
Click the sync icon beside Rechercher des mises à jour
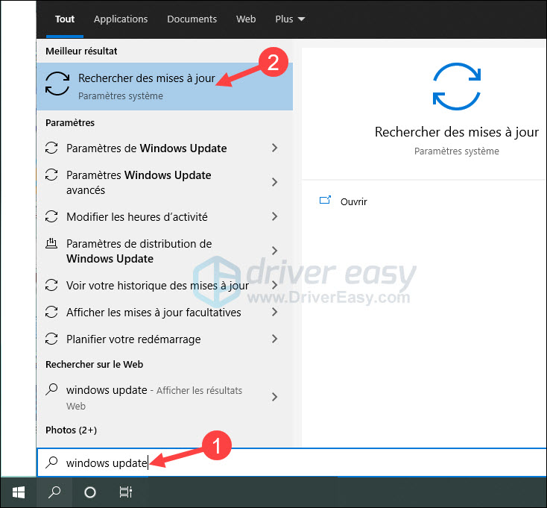pos(57,84)
